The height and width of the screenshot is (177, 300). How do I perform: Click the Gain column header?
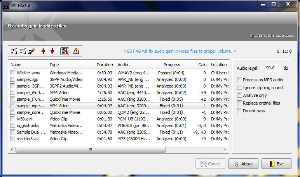(199, 65)
